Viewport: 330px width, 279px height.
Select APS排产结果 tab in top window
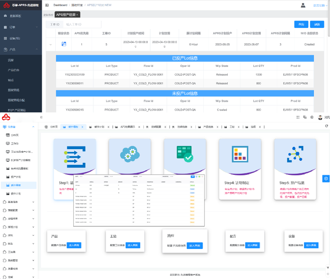tap(66, 15)
